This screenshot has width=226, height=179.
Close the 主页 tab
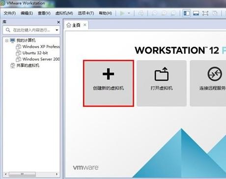pyautogui.click(x=85, y=25)
